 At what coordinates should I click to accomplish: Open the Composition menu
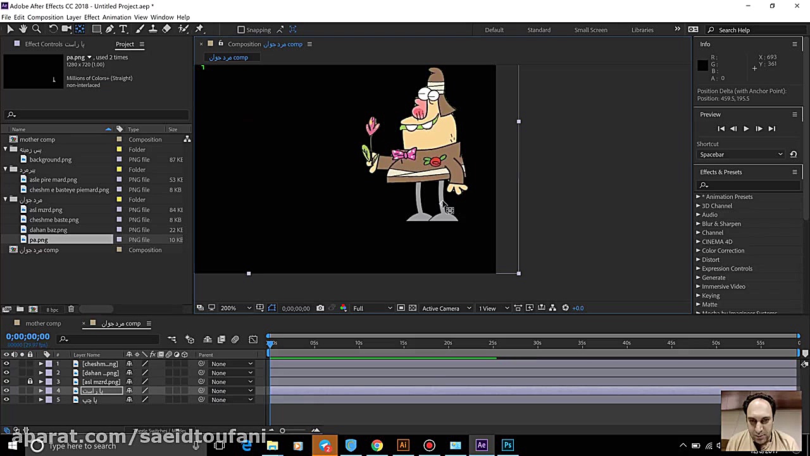pos(45,17)
